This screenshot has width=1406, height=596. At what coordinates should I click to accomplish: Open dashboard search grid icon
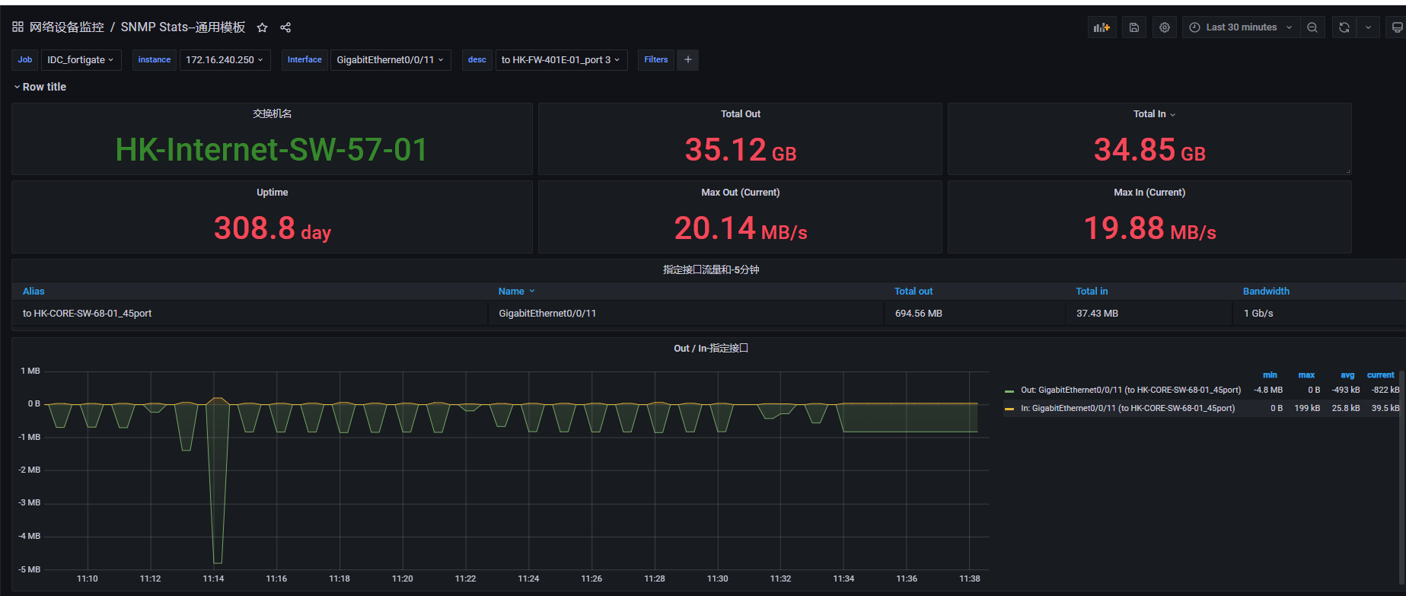(18, 27)
